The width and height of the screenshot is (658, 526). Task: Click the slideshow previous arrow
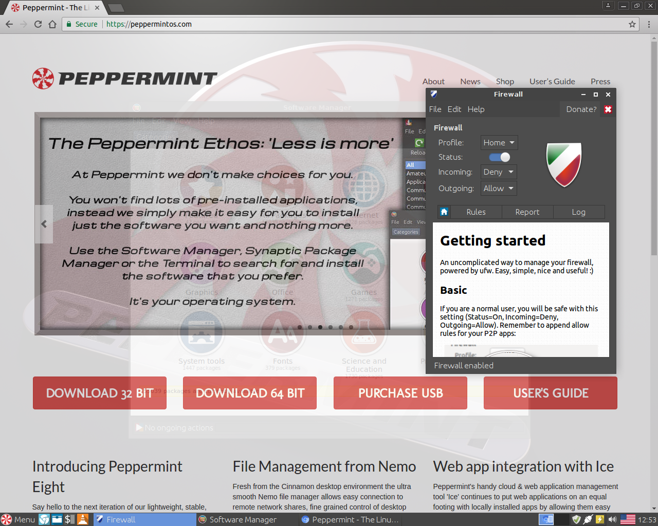tap(44, 224)
